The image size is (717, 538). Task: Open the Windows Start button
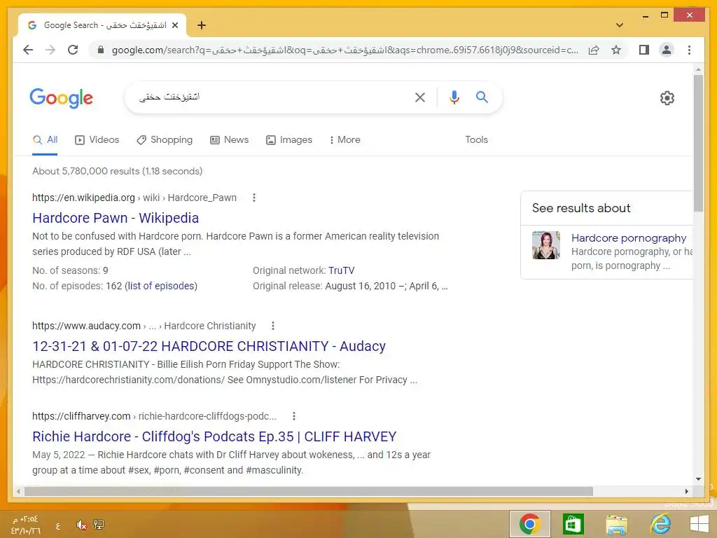click(x=699, y=524)
